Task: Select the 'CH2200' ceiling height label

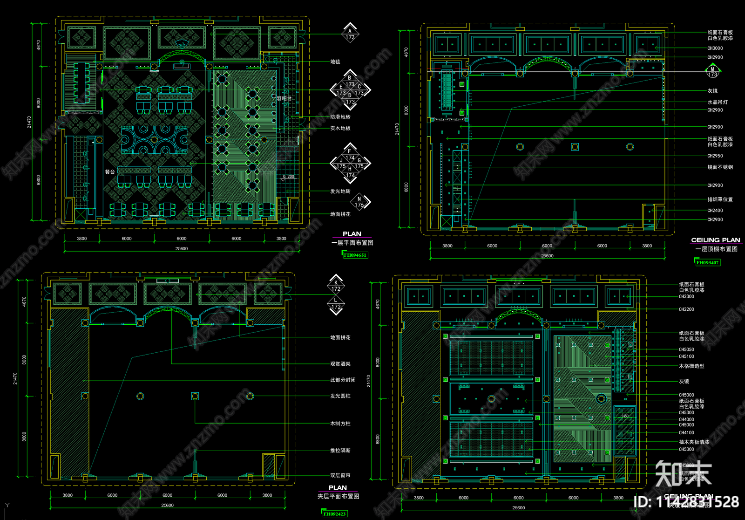Action: click(x=686, y=309)
